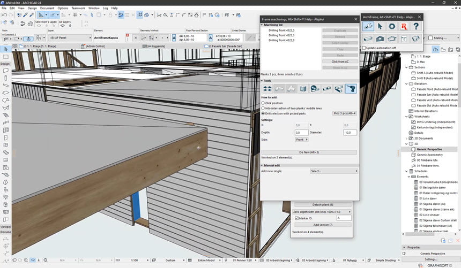Open Add new single Select dropdown
Image resolution: width=461 pixels, height=268 pixels.
[x=334, y=171]
